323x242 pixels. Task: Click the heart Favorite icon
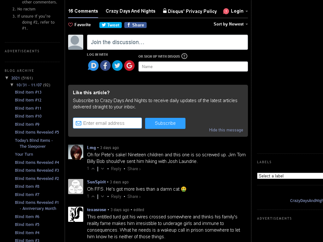pos(70,25)
